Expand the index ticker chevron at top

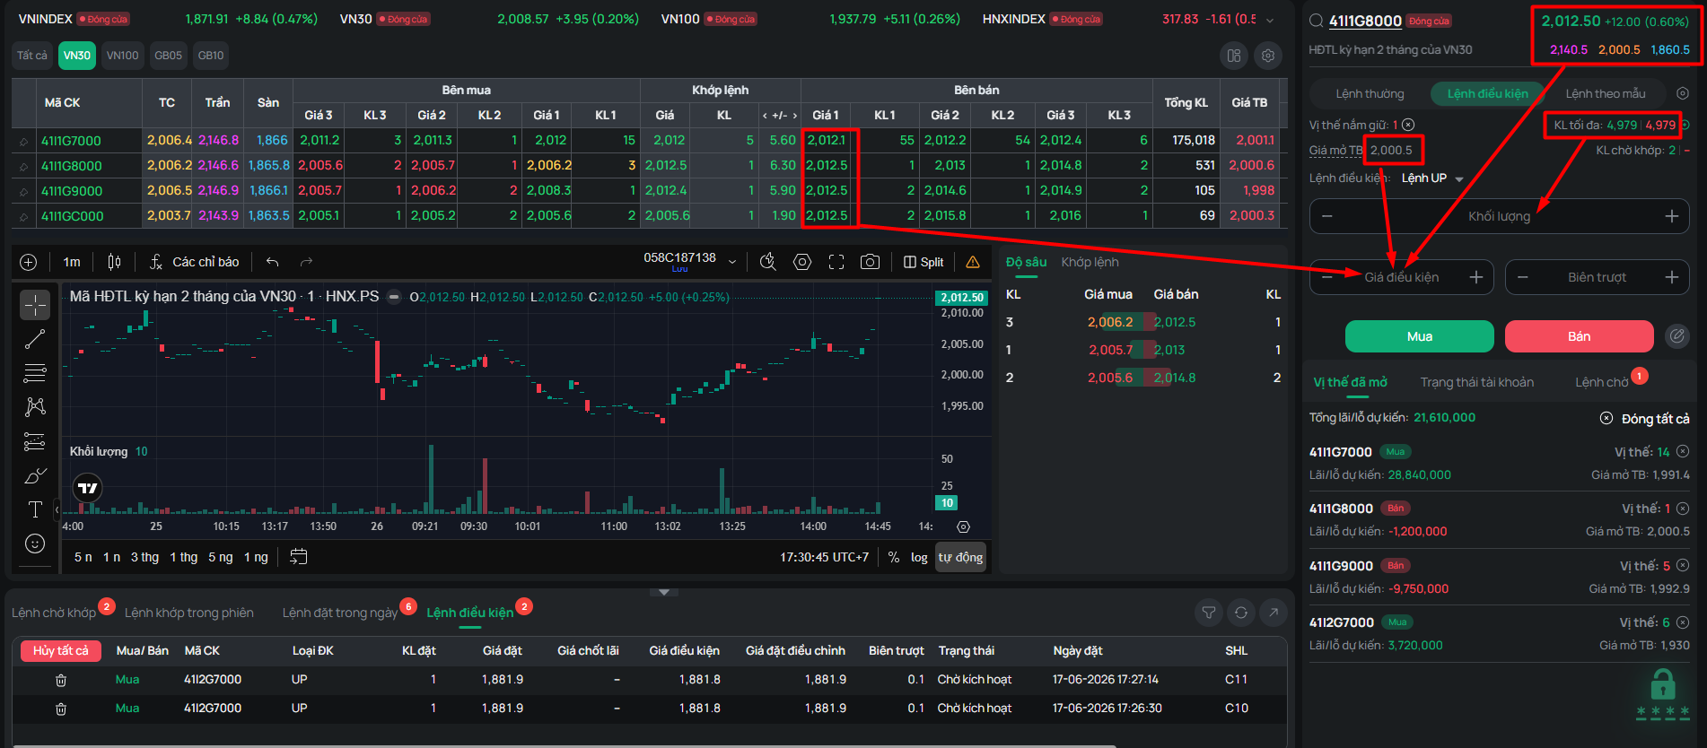[x=1270, y=20]
